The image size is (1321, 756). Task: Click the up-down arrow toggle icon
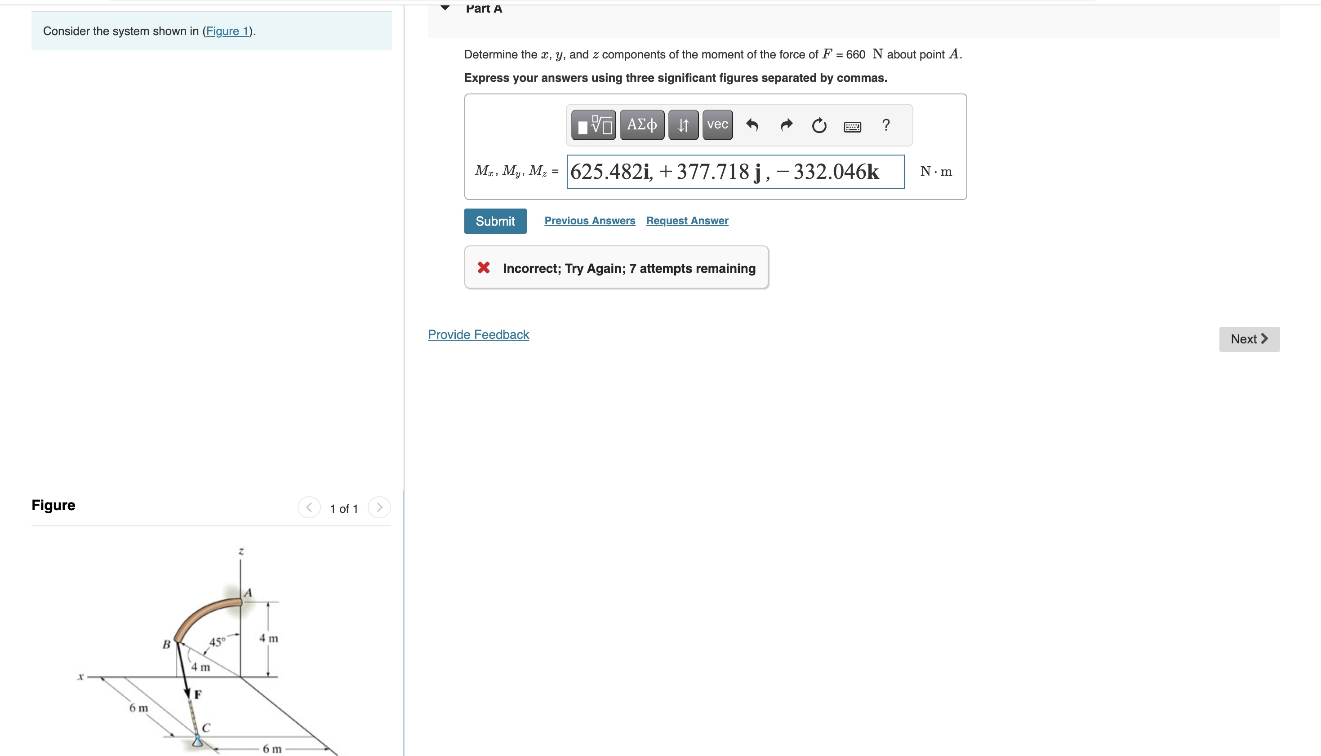[682, 125]
